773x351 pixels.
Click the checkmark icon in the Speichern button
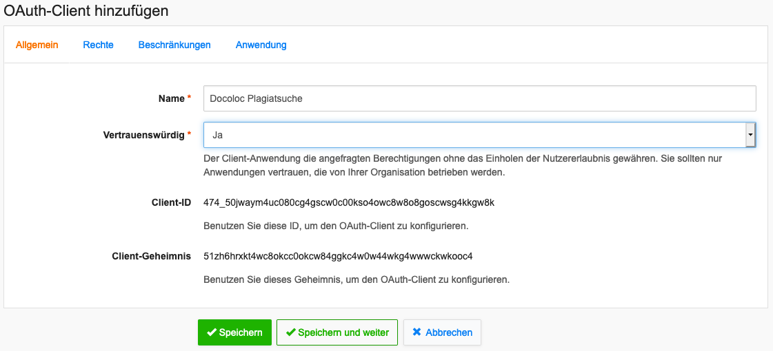pyautogui.click(x=212, y=332)
